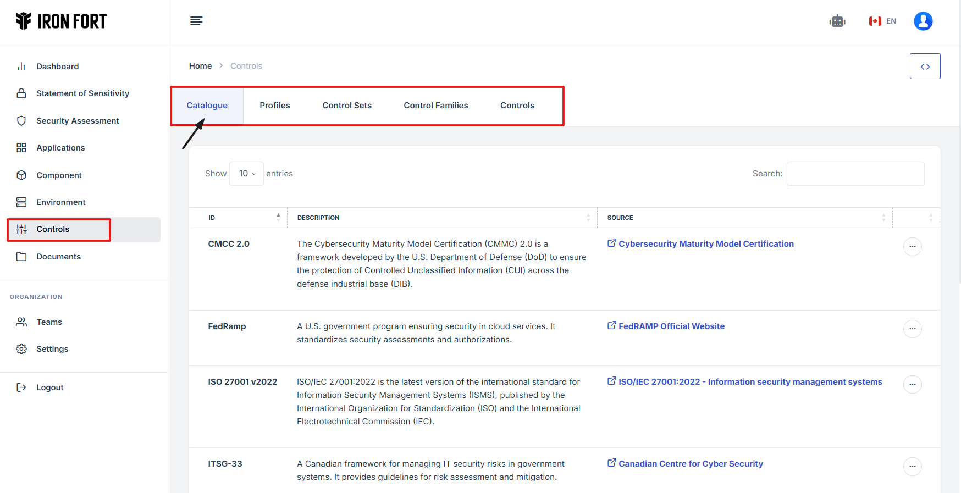Go to Statement of Sensitivity
The width and height of the screenshot is (961, 493).
click(82, 93)
